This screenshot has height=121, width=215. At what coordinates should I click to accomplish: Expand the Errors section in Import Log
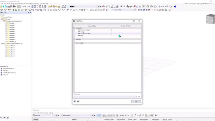[x=74, y=39]
